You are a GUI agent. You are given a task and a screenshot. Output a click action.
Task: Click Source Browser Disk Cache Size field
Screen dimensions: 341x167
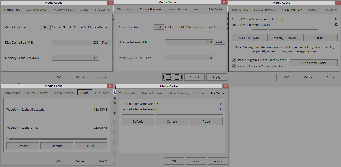pos(189,42)
